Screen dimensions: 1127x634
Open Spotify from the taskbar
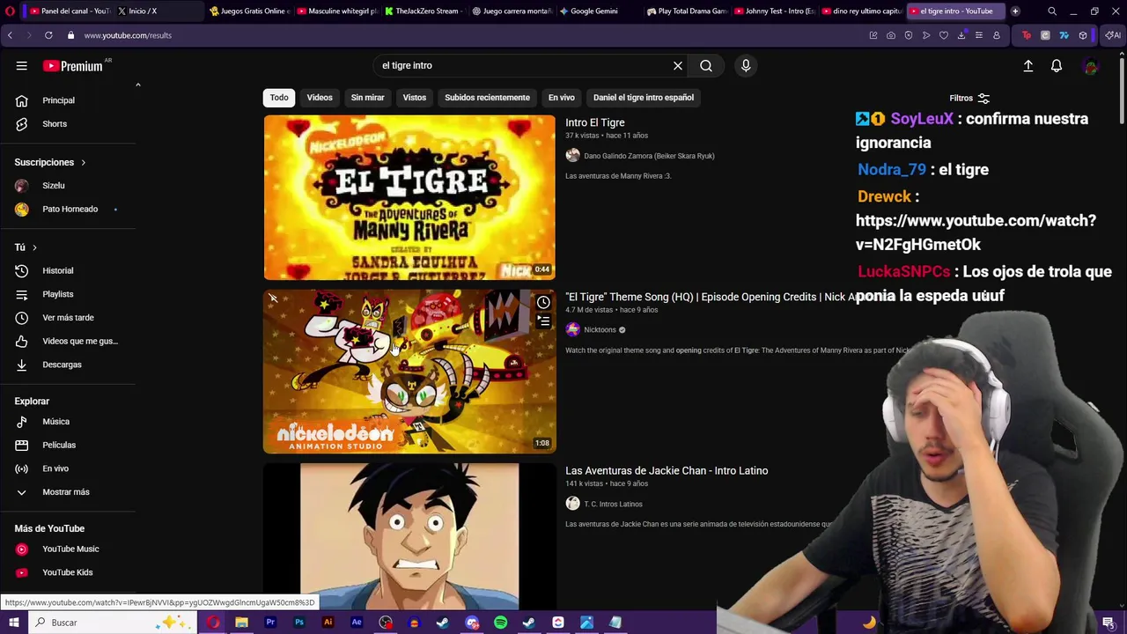tap(500, 623)
